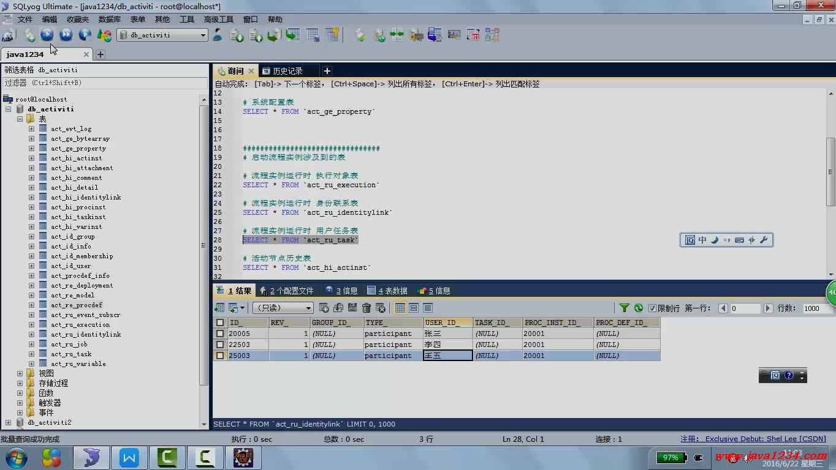
Task: Open the 高级工具 menu
Action: 219,20
